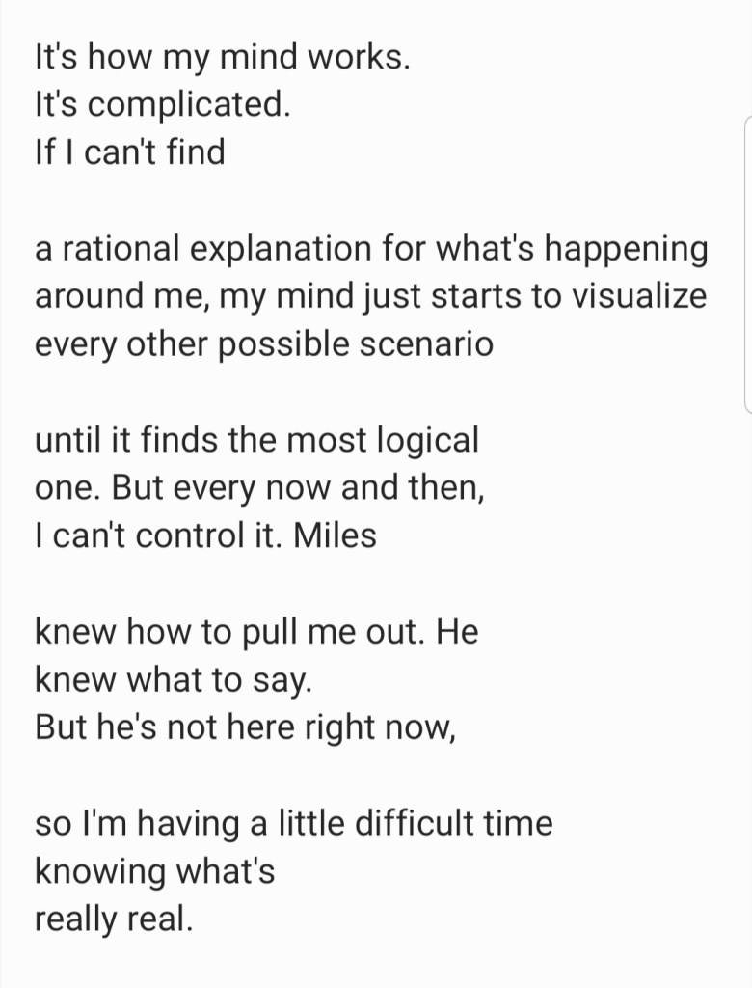Click the text "I can't control it."

157,535
